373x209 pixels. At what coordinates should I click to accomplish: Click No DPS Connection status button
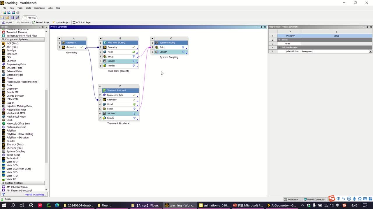click(314, 199)
